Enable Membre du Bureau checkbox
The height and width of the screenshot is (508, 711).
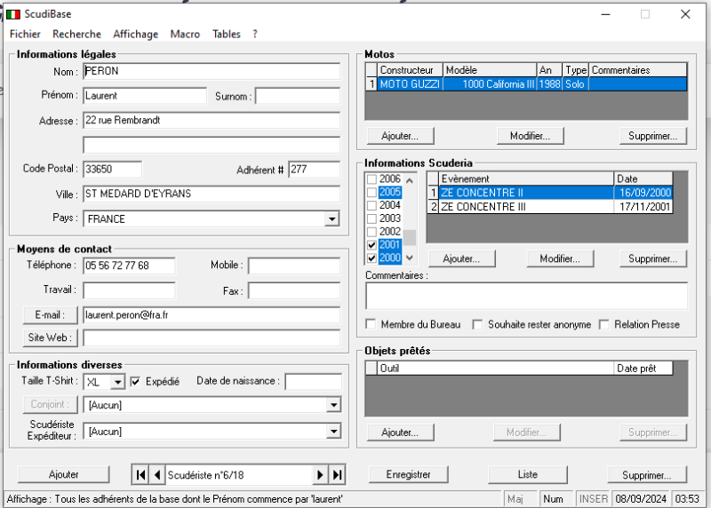[x=371, y=325]
